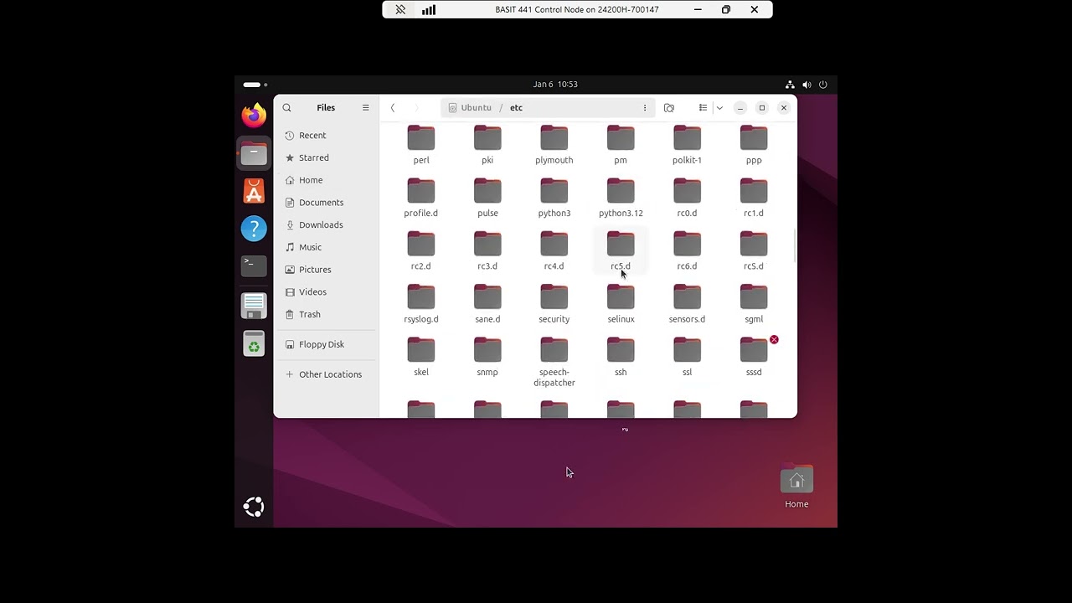1072x603 pixels.
Task: Open the snmp folder
Action: 487,356
